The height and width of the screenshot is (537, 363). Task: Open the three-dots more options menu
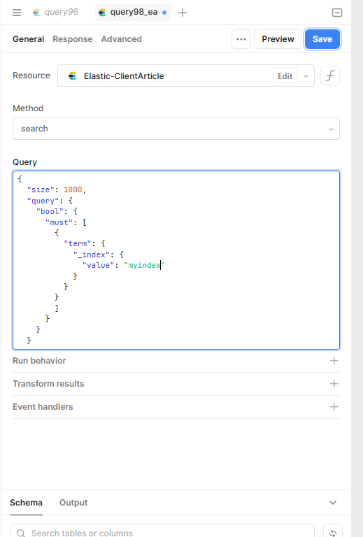point(241,39)
